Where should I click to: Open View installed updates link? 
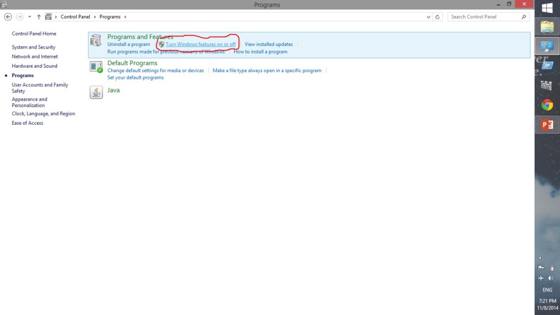click(269, 44)
